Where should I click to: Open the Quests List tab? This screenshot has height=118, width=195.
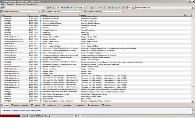coord(80,105)
